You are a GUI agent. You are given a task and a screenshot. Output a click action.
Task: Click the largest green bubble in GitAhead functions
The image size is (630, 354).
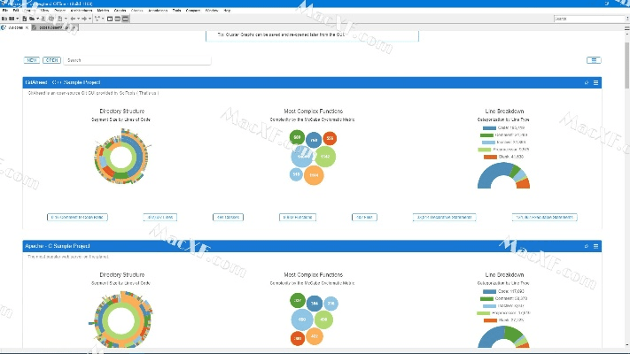(325, 157)
